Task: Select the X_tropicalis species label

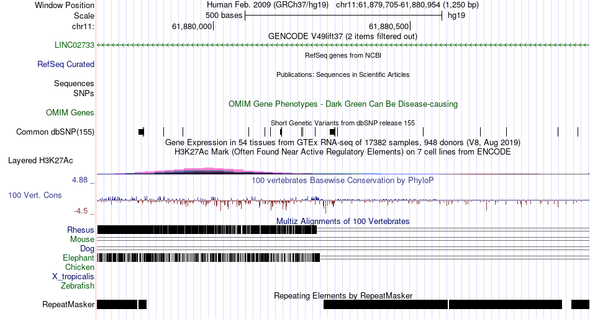Action: (73, 276)
